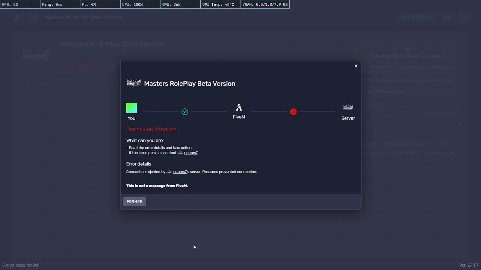Click the GPU Temp: 45°C overlay readout

[x=220, y=4]
